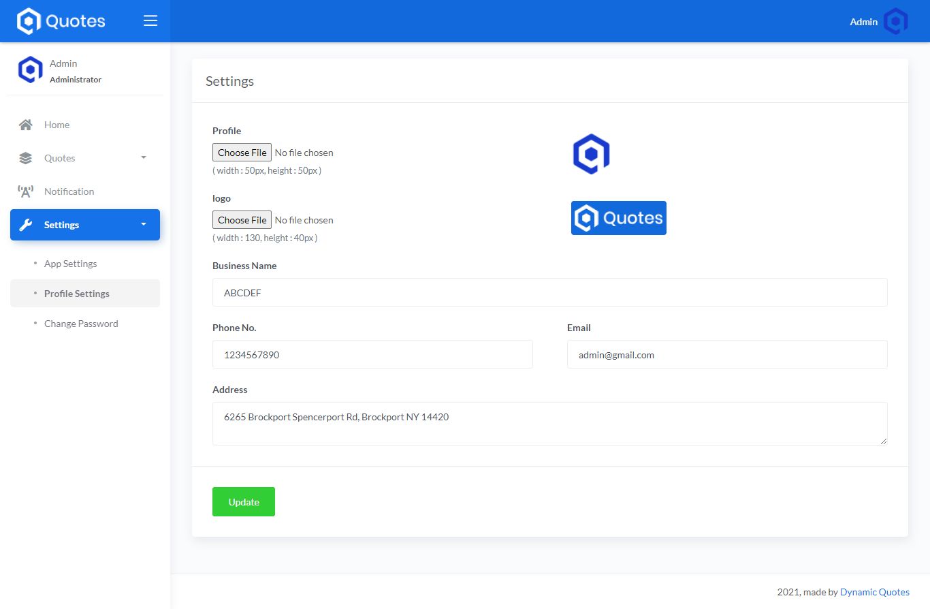The image size is (930, 609).
Task: Open Profile Settings in sidebar
Action: click(76, 294)
